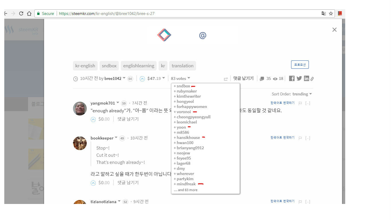Upvote the post with the circled chevron icon
Image resolution: width=391 pixels, height=220 pixels.
[x=142, y=78]
